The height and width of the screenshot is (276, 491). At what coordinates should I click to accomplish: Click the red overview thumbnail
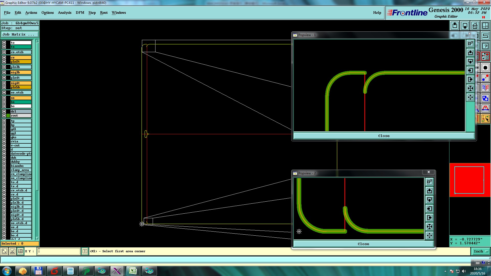tap(470, 180)
